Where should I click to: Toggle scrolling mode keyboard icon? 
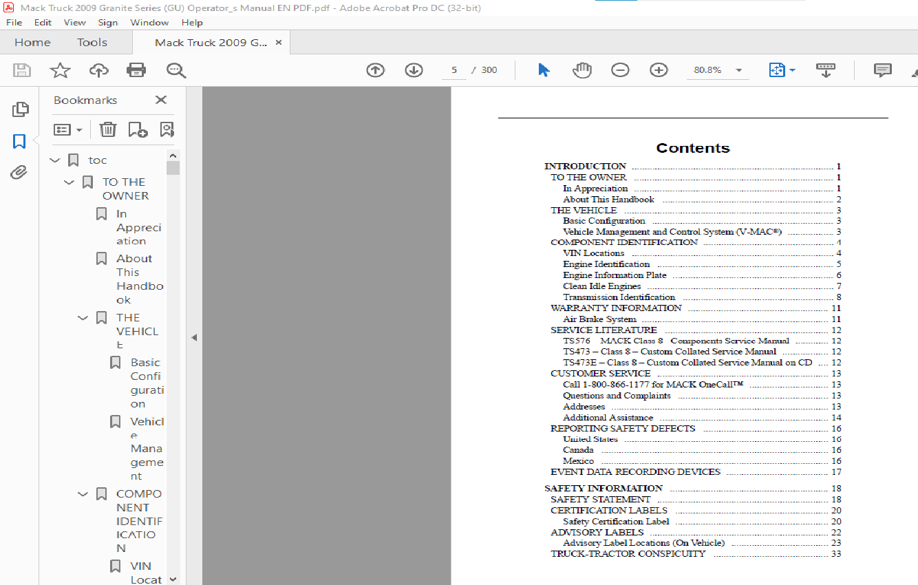pos(825,70)
